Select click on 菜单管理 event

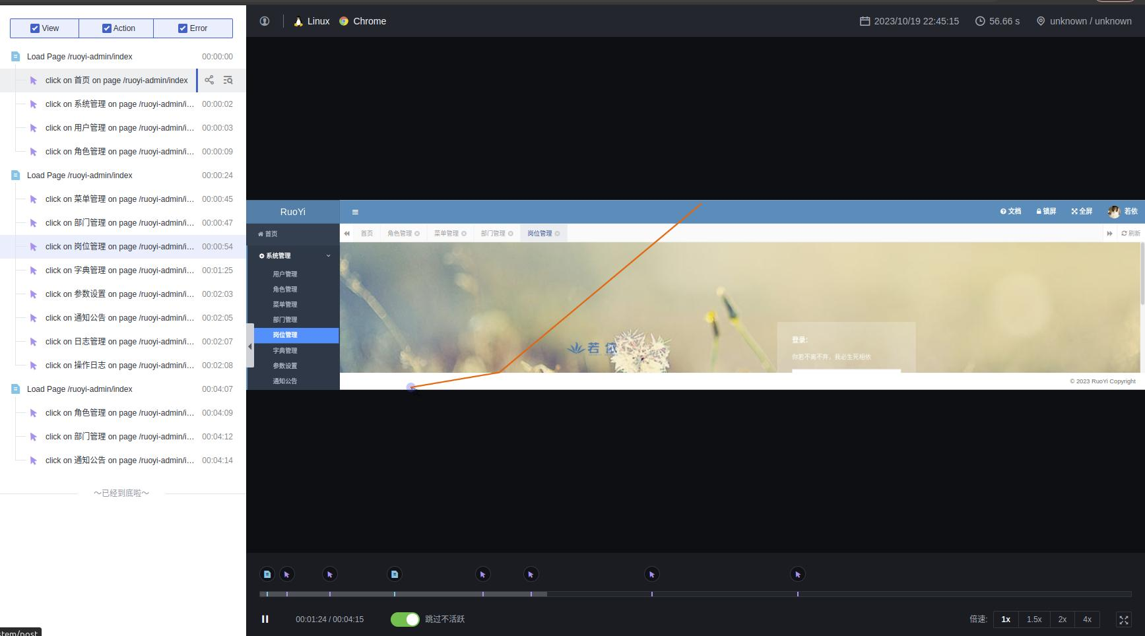click(x=123, y=199)
